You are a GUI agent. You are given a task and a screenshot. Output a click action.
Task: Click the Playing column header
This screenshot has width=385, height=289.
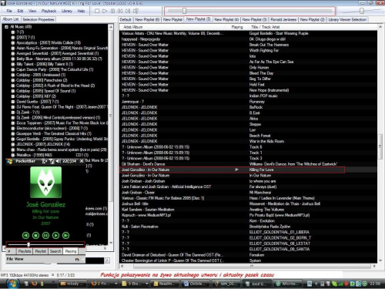click(x=237, y=27)
